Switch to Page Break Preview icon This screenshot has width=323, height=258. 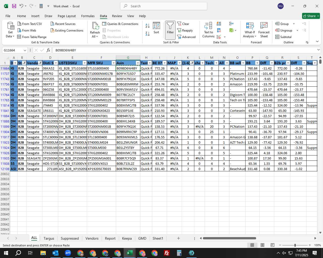273,245
